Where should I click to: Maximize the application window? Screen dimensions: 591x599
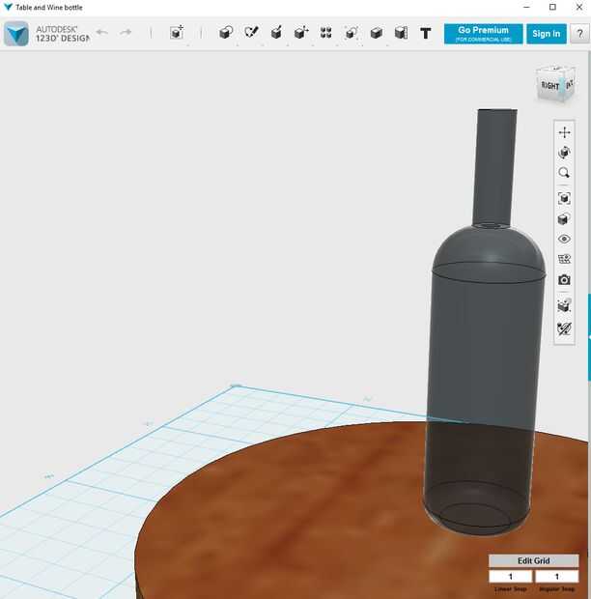point(552,7)
